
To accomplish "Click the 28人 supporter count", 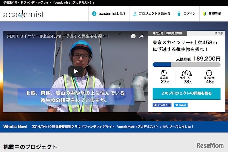I will click(188, 82).
